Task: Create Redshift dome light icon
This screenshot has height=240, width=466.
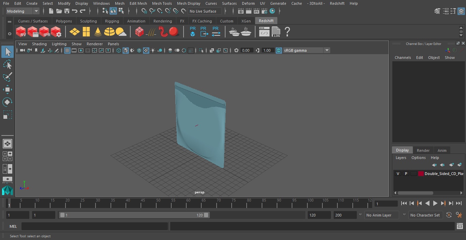Action: (109, 32)
